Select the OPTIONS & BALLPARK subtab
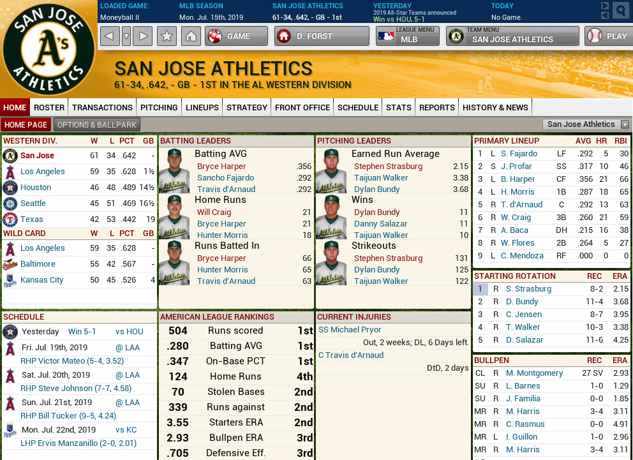The width and height of the screenshot is (633, 460). coord(97,124)
